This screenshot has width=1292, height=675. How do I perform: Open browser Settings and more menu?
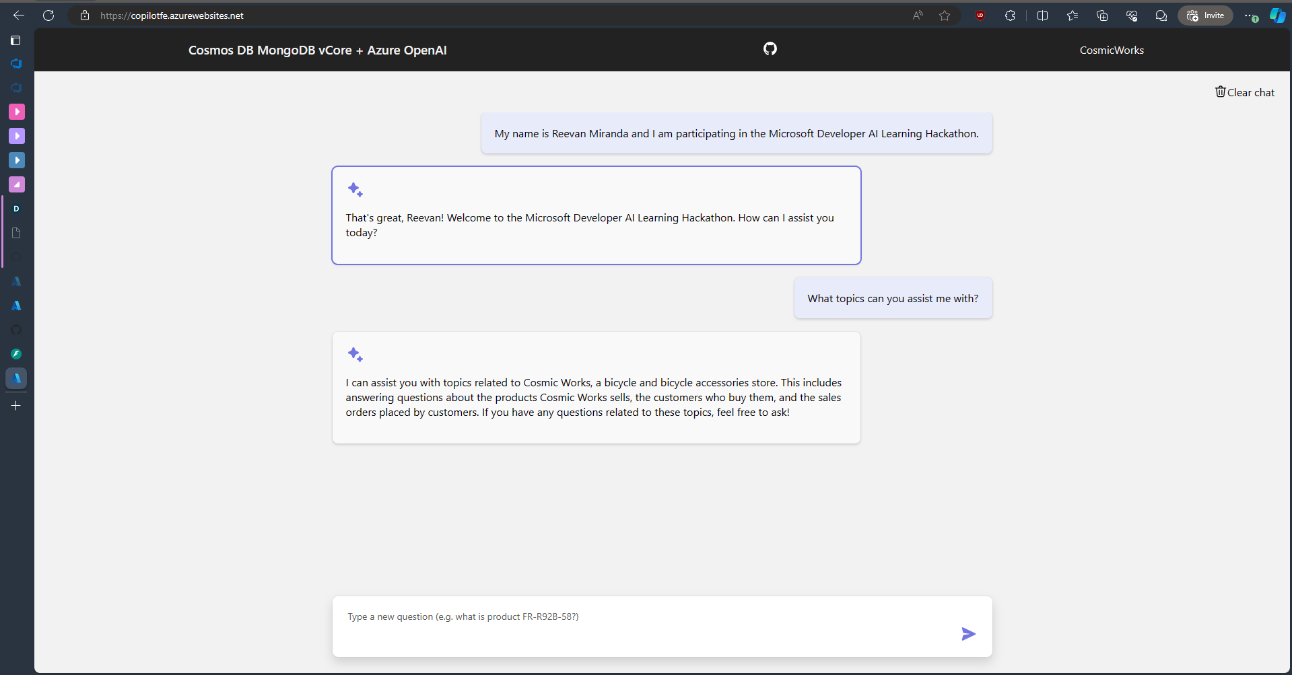pyautogui.click(x=1250, y=15)
